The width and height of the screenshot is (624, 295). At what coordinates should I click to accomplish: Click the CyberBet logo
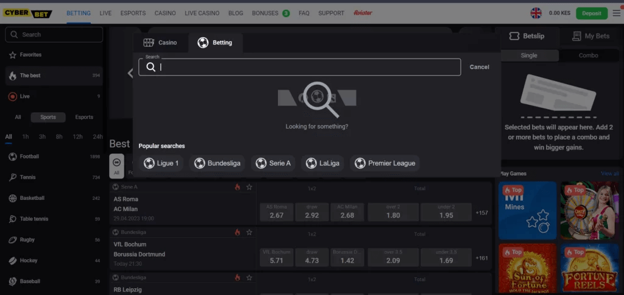27,13
